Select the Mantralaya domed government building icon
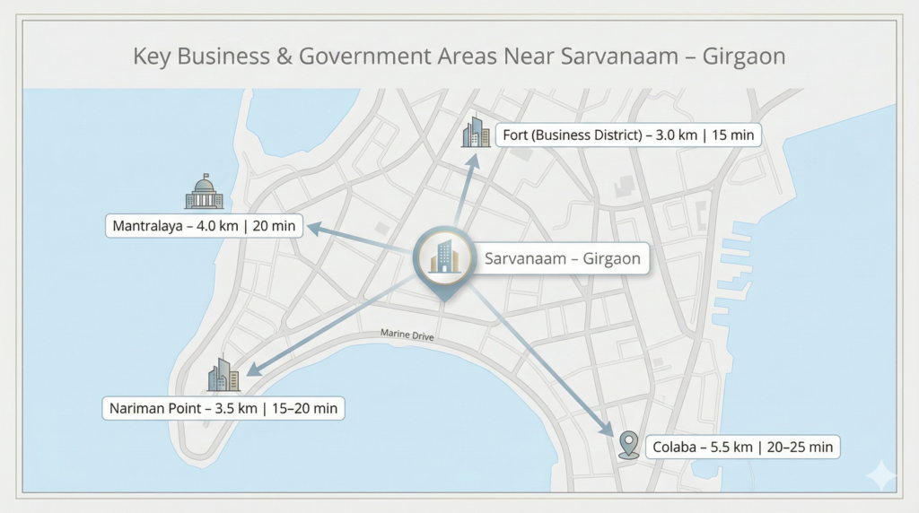This screenshot has width=919, height=513. click(x=204, y=192)
